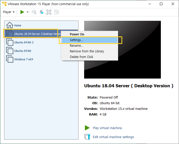This screenshot has height=144, width=179.
Task: Click the Home house icon
Action: click(x=10, y=25)
